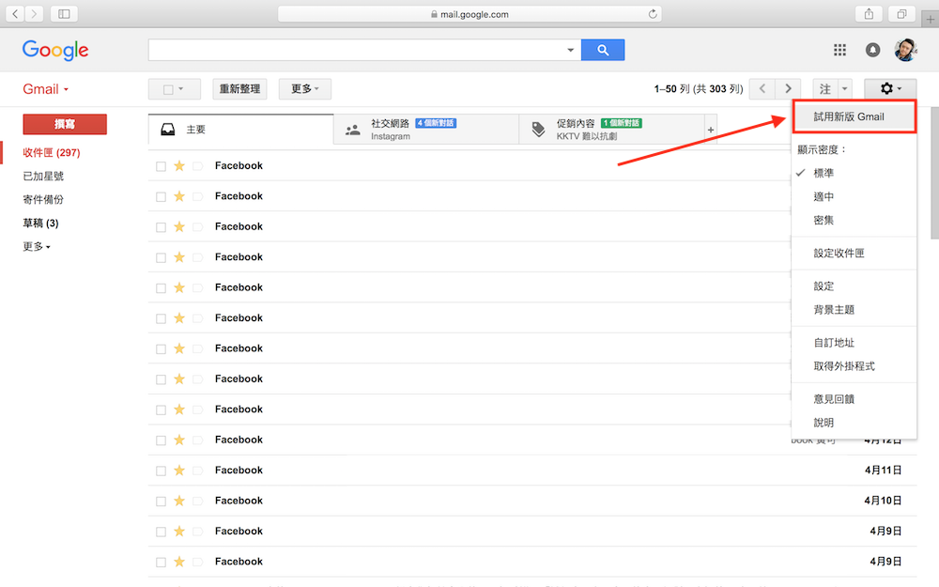This screenshot has width=939, height=587.
Task: Toggle star on the first Facebook email
Action: 179,166
